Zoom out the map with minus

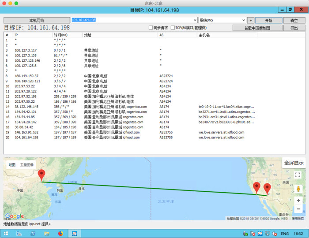coord(298,209)
